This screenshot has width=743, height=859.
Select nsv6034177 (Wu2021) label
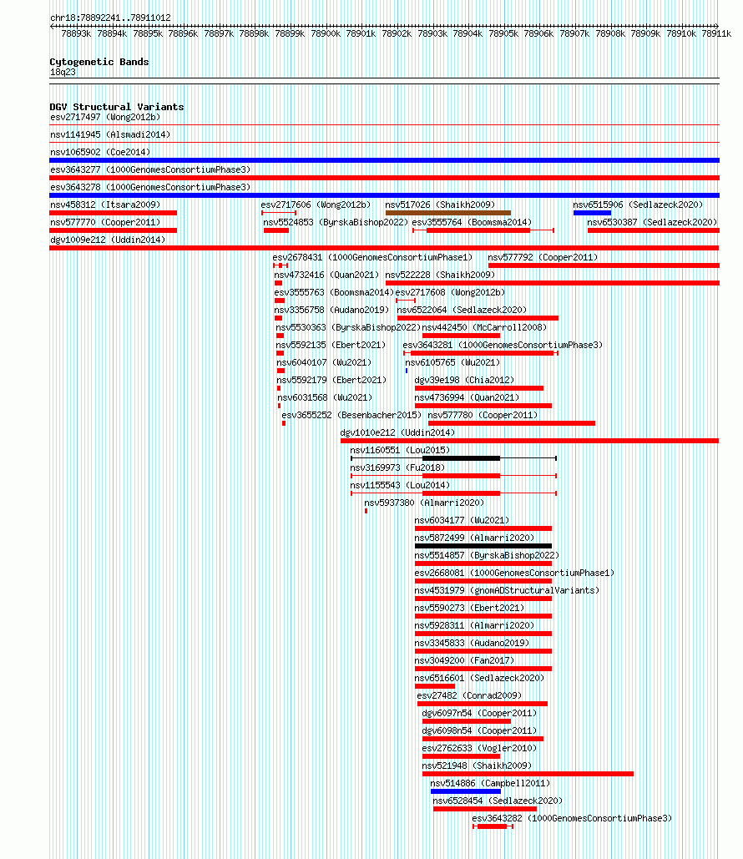pyautogui.click(x=462, y=520)
